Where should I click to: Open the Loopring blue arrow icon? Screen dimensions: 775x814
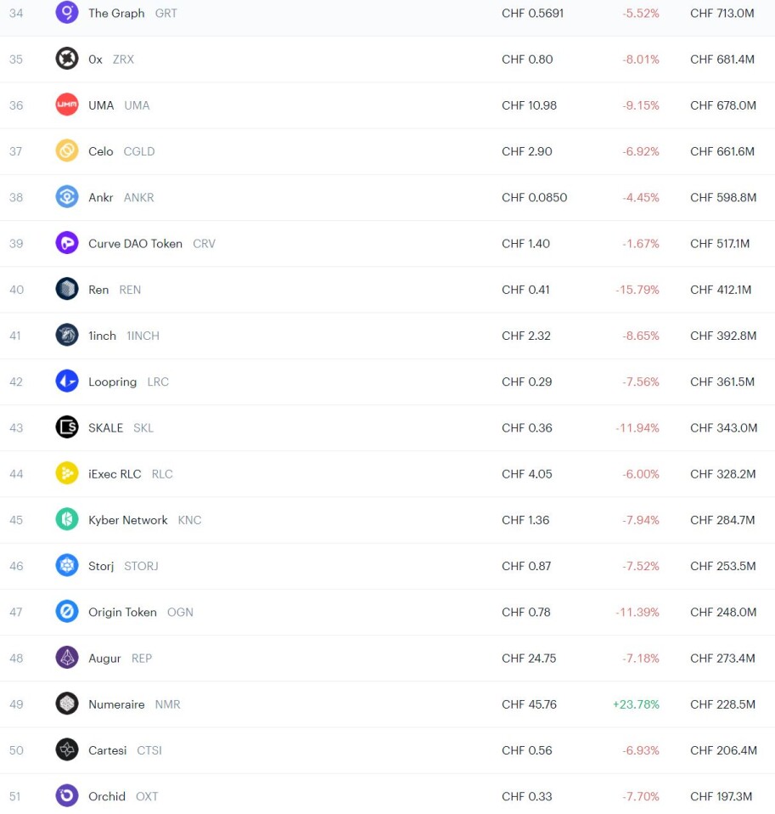coord(67,381)
